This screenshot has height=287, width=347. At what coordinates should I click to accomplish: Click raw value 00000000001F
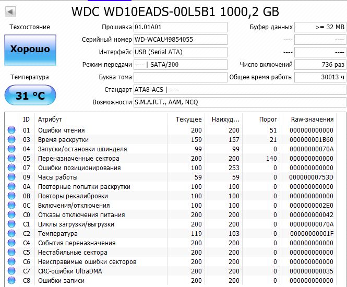[x=312, y=234]
